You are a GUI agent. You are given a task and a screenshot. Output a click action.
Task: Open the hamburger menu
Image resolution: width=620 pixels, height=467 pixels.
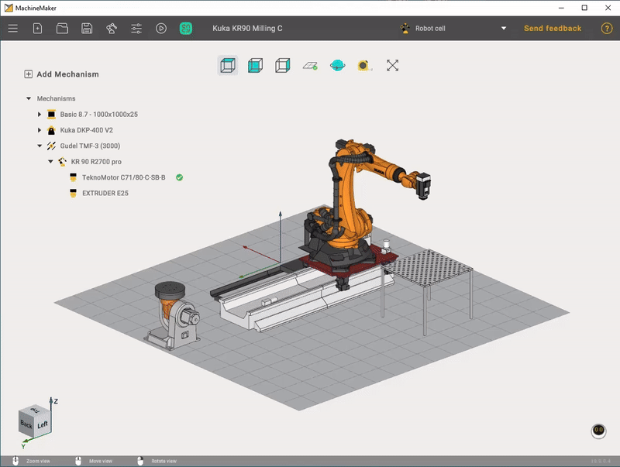coord(12,28)
